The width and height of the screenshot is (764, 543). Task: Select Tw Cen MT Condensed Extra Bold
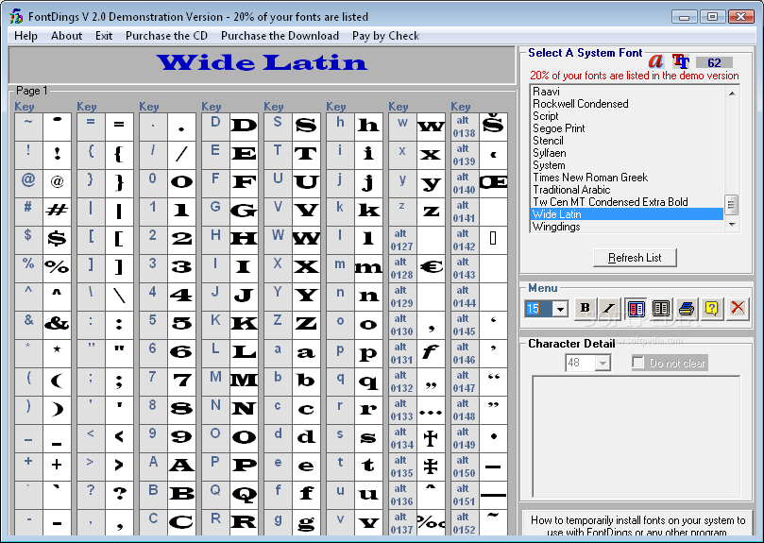tap(627, 202)
